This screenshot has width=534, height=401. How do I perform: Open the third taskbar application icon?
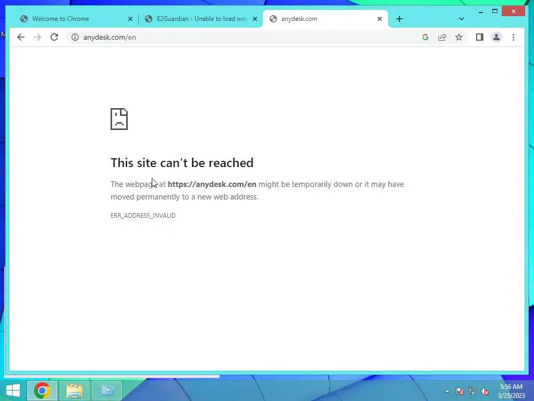pyautogui.click(x=107, y=391)
